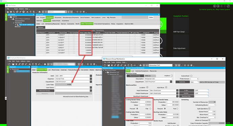Enable the Subcontract checkbox
The width and height of the screenshot is (233, 126).
tap(191, 76)
